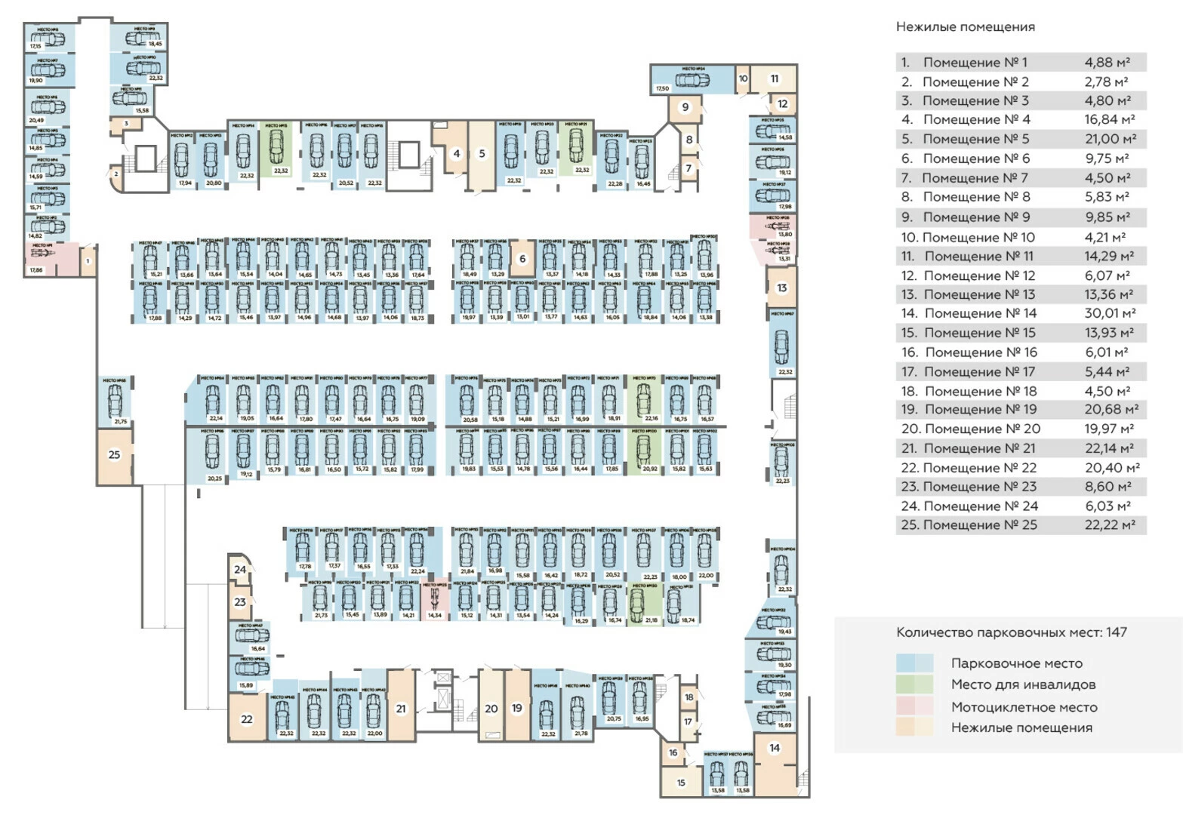Viewport: 1183px width, 815px height.
Task: Select list row Помещение № 5
Action: click(1021, 139)
